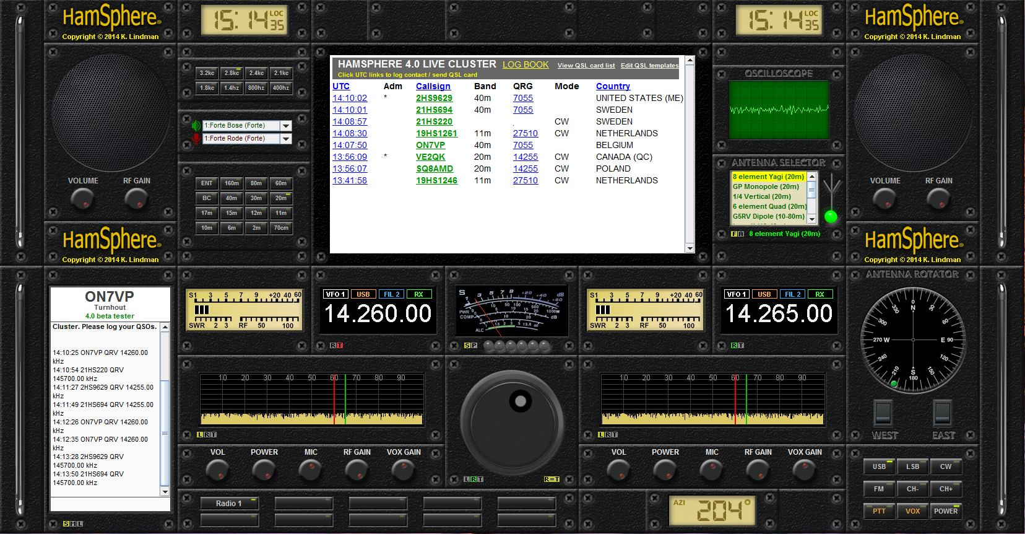
Task: Turn the VOL knob of 14.265.00 radio
Action: click(x=618, y=471)
